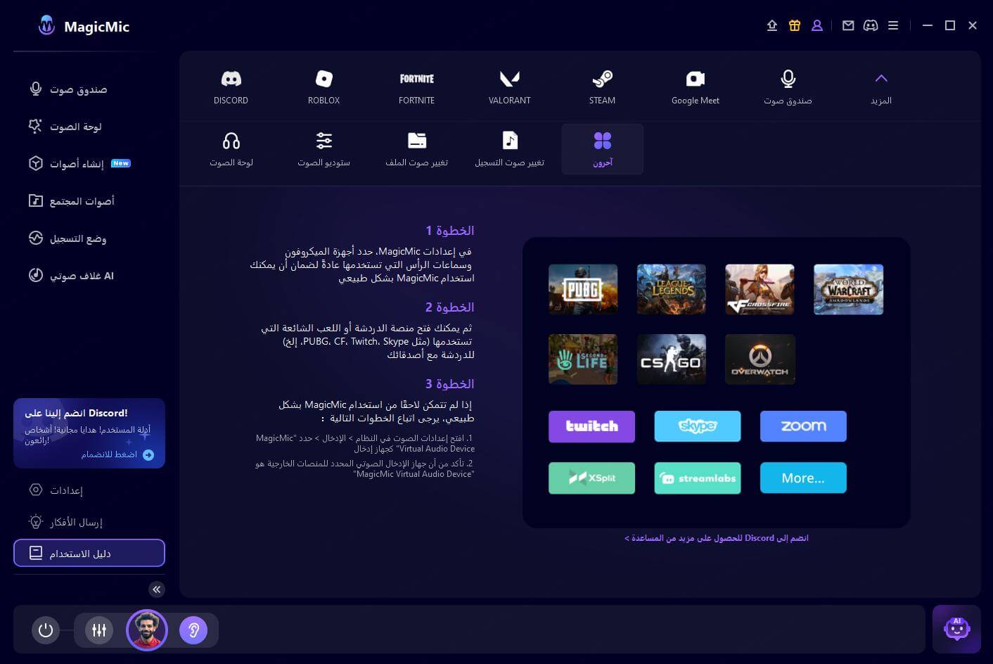Select دليل الاستخدام user guide

tap(89, 553)
